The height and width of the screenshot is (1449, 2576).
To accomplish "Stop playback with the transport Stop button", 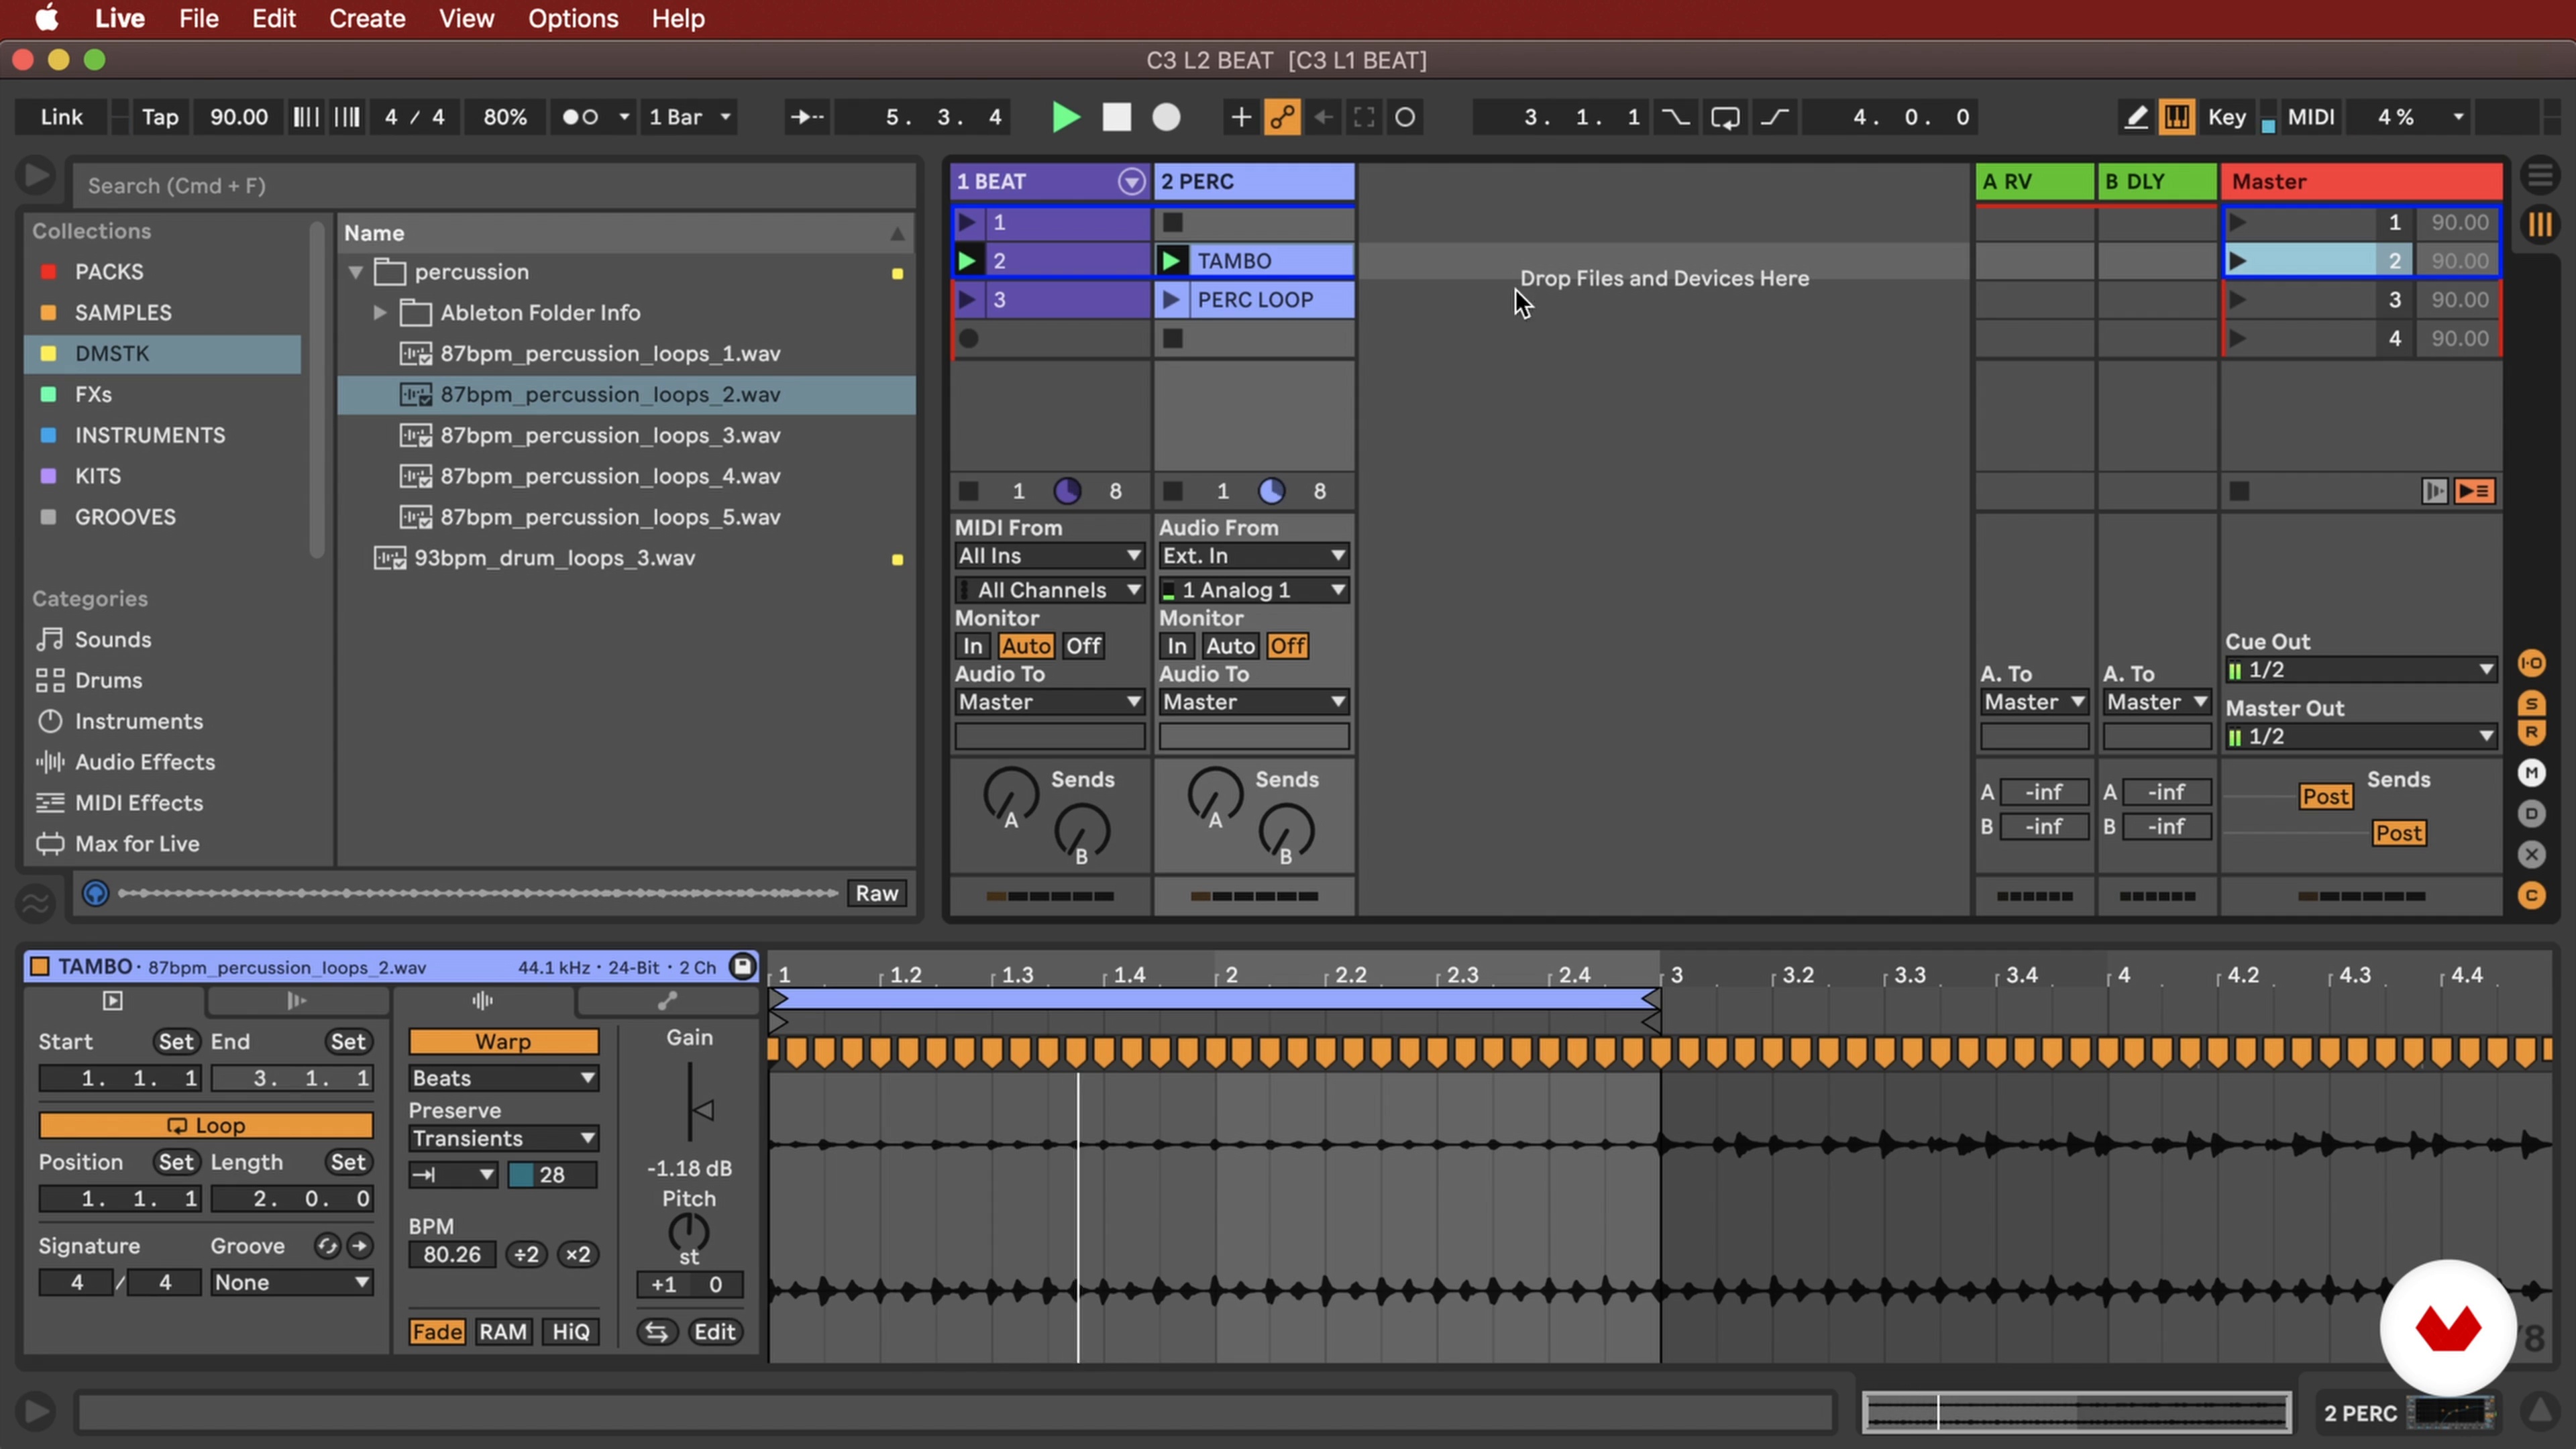I will pyautogui.click(x=1116, y=117).
